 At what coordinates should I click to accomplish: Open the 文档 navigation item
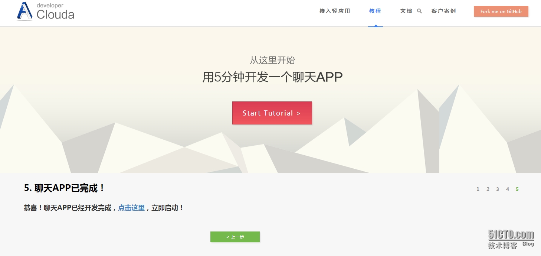tap(406, 11)
